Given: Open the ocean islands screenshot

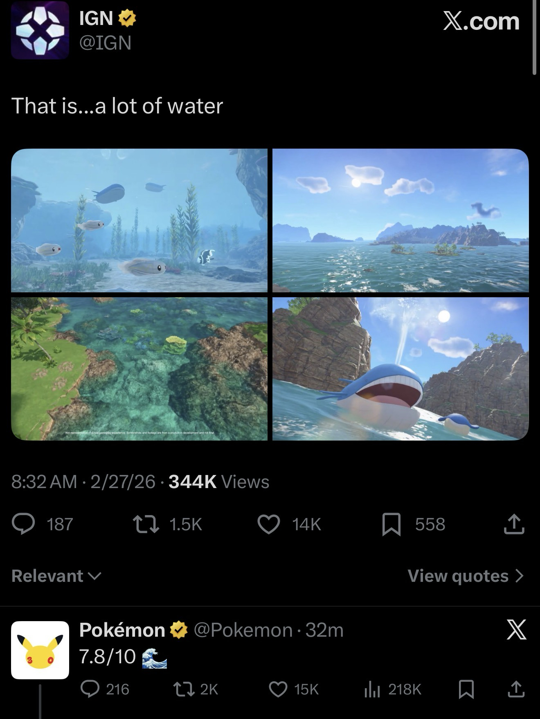Looking at the screenshot, I should point(400,220).
